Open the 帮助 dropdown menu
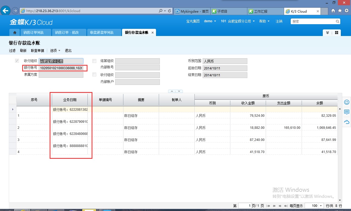351x211 pixels. point(264,21)
